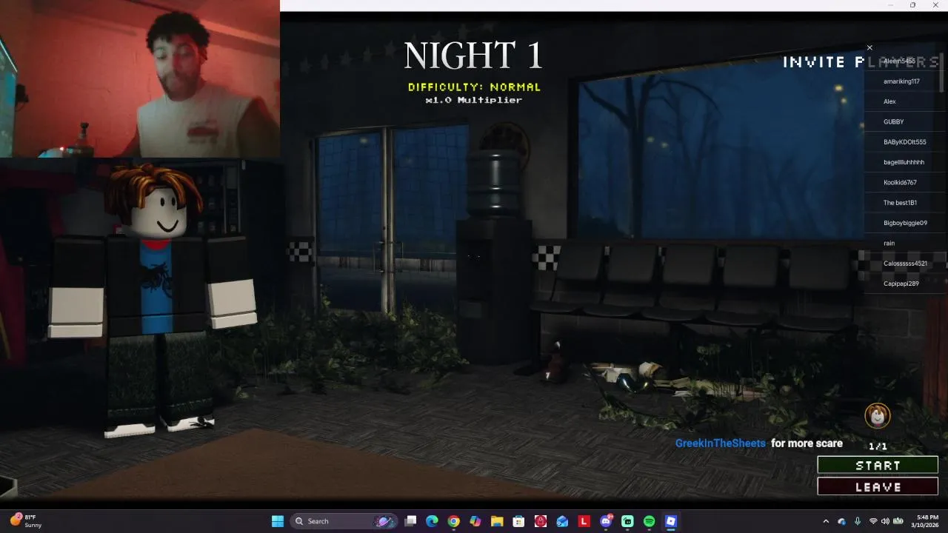Image resolution: width=948 pixels, height=533 pixels.
Task: Open Task View from the taskbar
Action: point(410,521)
